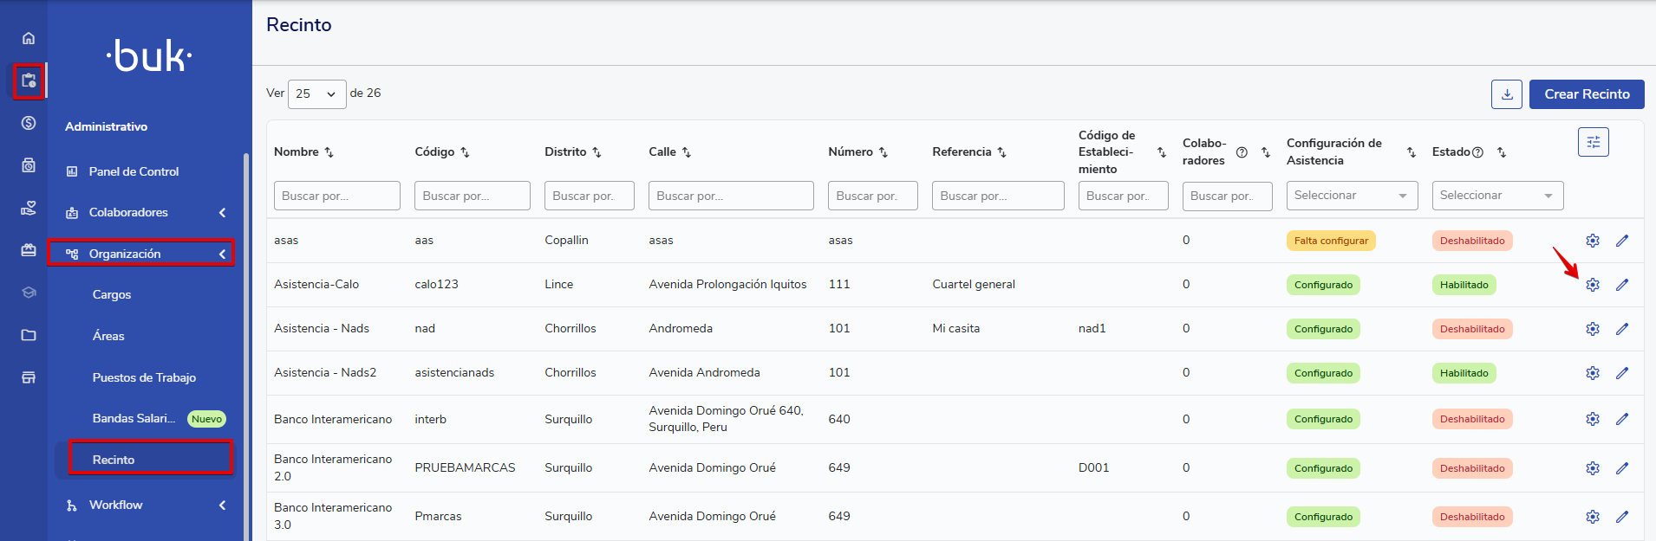Click the Crear Recinto button

(x=1586, y=94)
